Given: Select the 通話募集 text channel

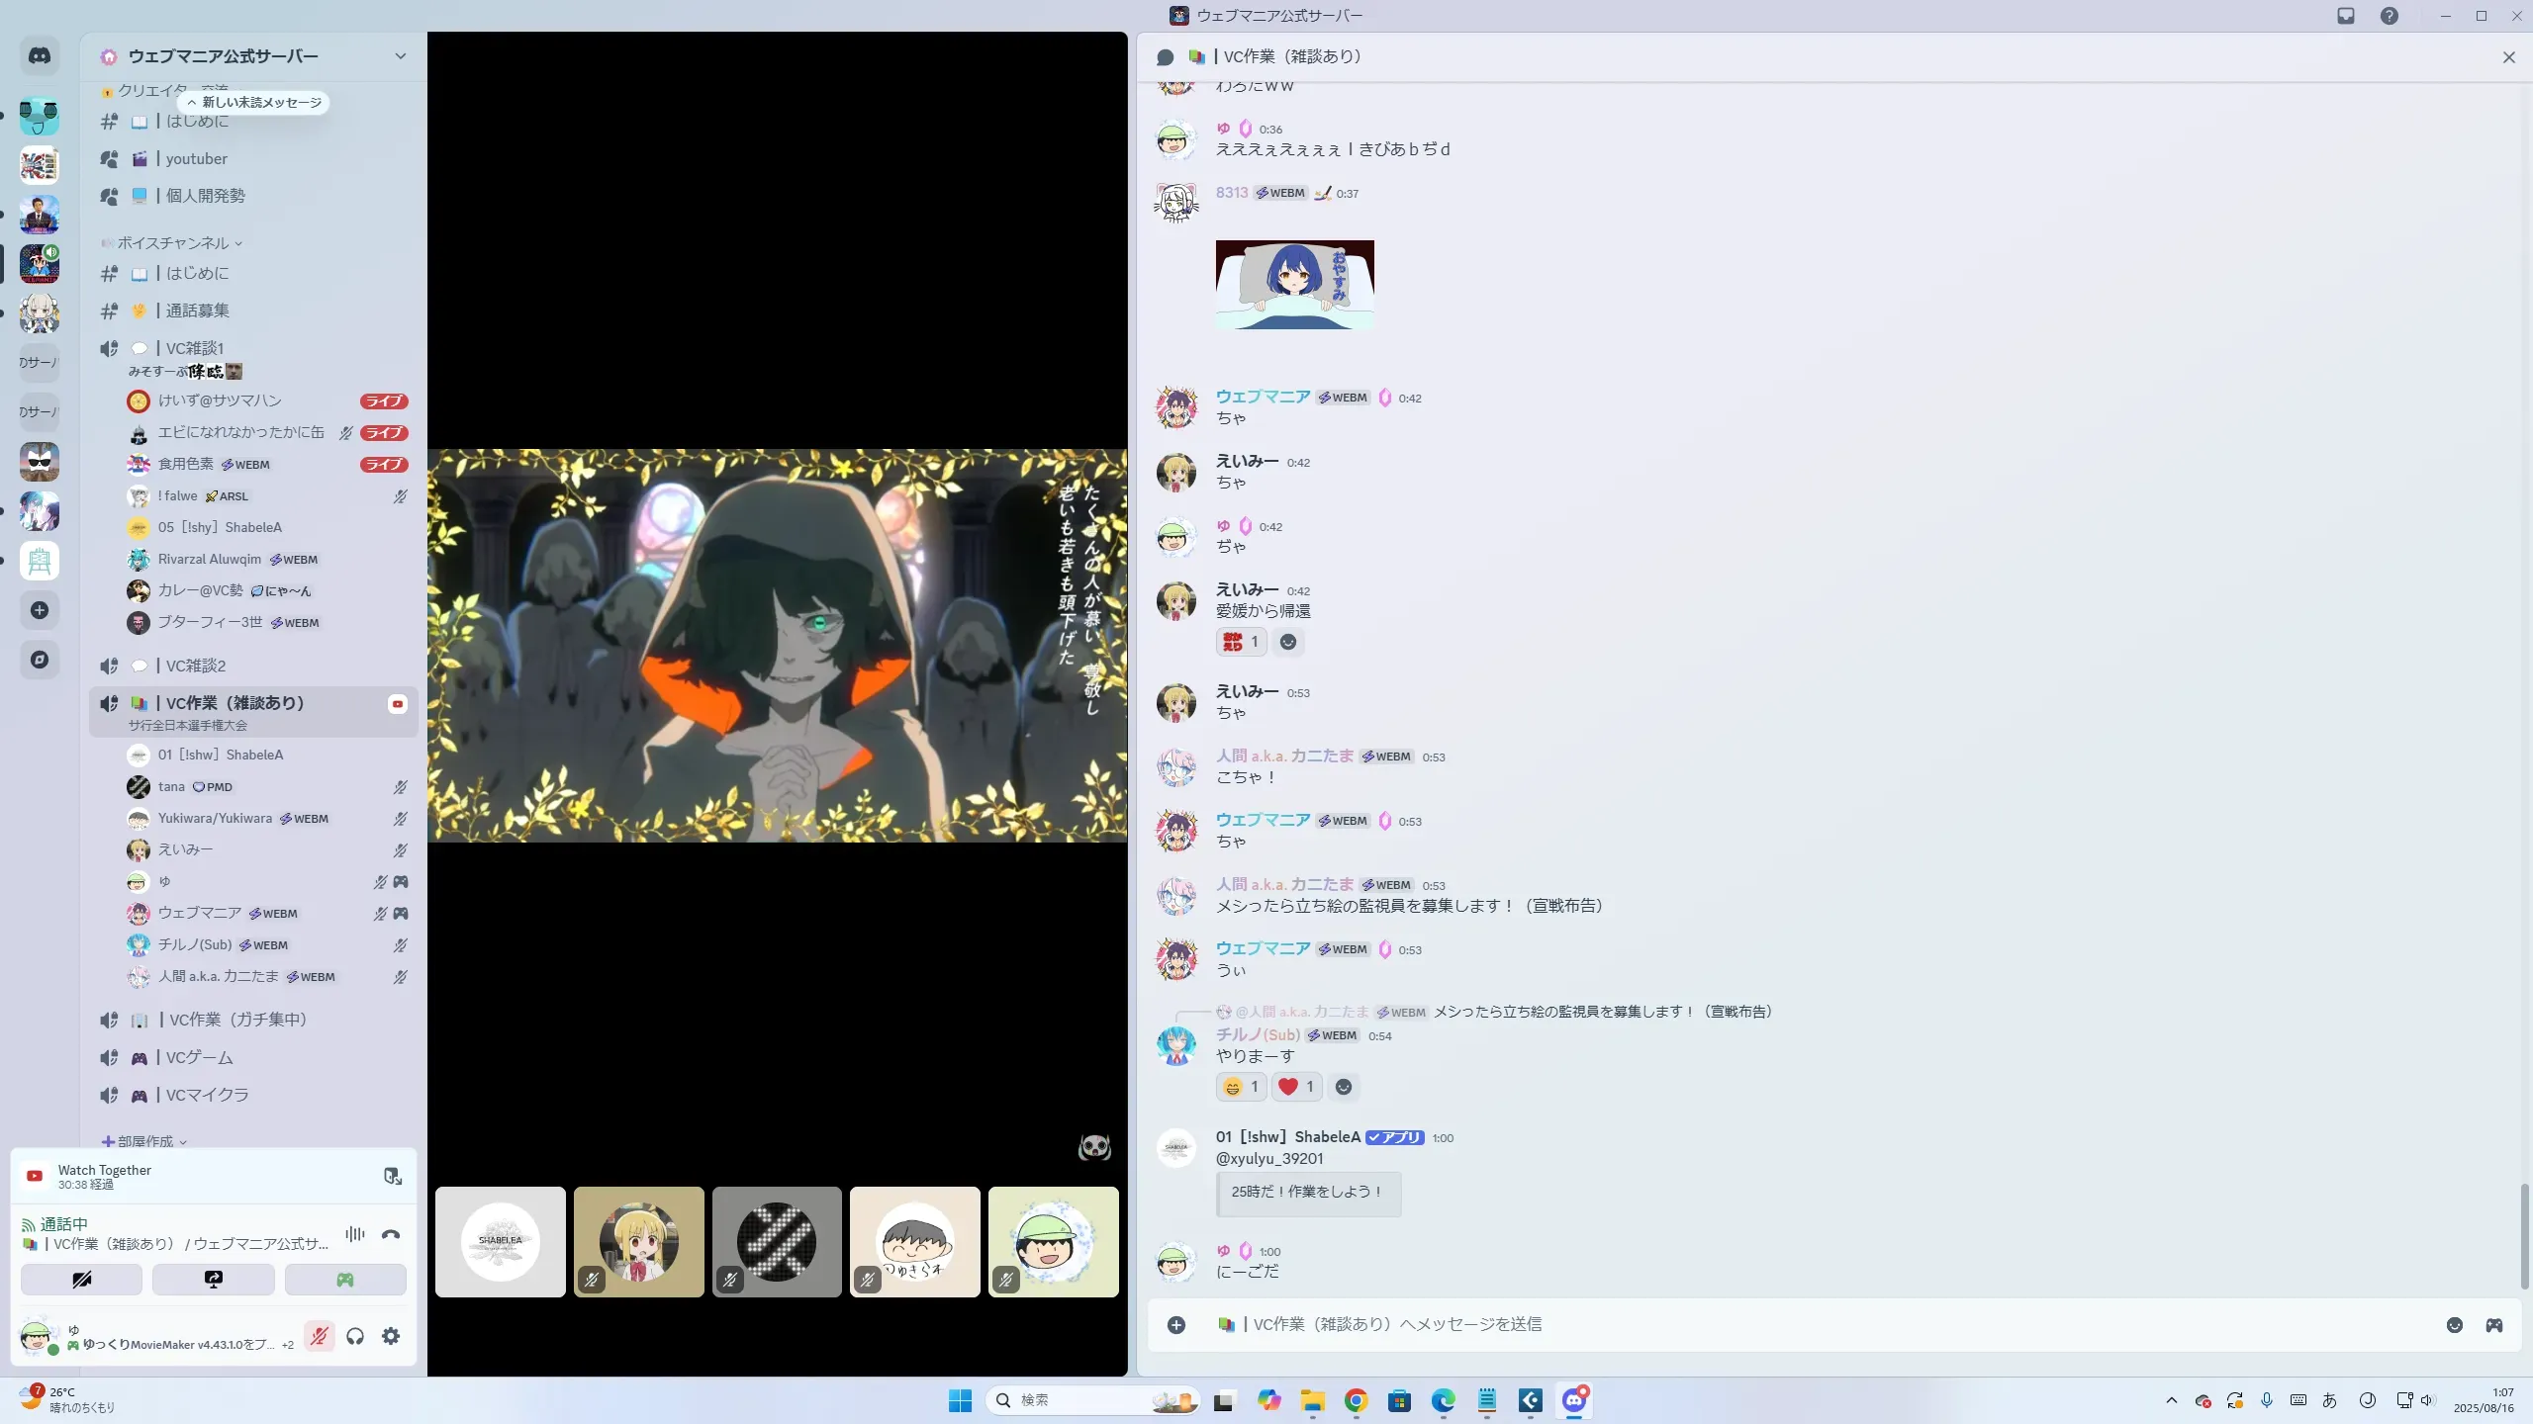Looking at the screenshot, I should 197,311.
